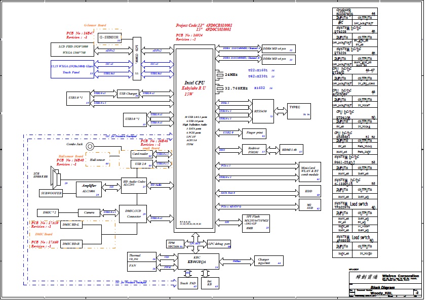Select the "Block Diagram" title text
Viewport: 431px width, 304px height.
382,287
